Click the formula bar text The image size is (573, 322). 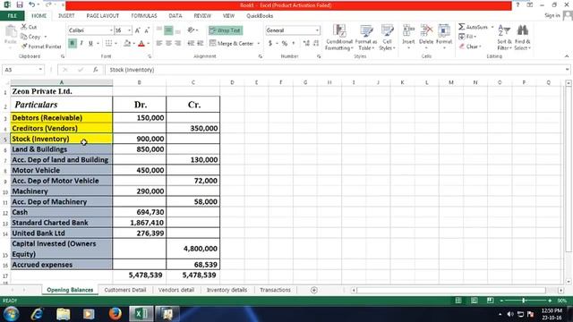pos(132,70)
